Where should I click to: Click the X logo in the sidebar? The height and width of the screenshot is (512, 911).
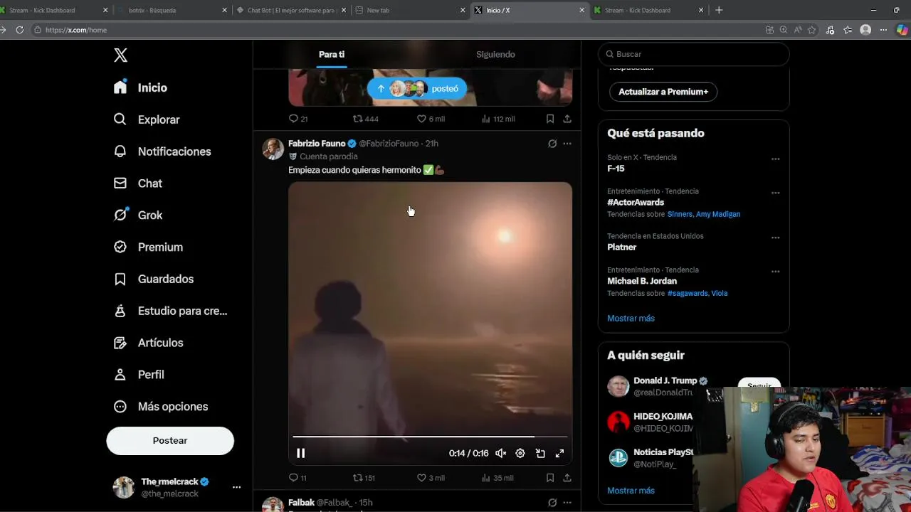tap(120, 55)
